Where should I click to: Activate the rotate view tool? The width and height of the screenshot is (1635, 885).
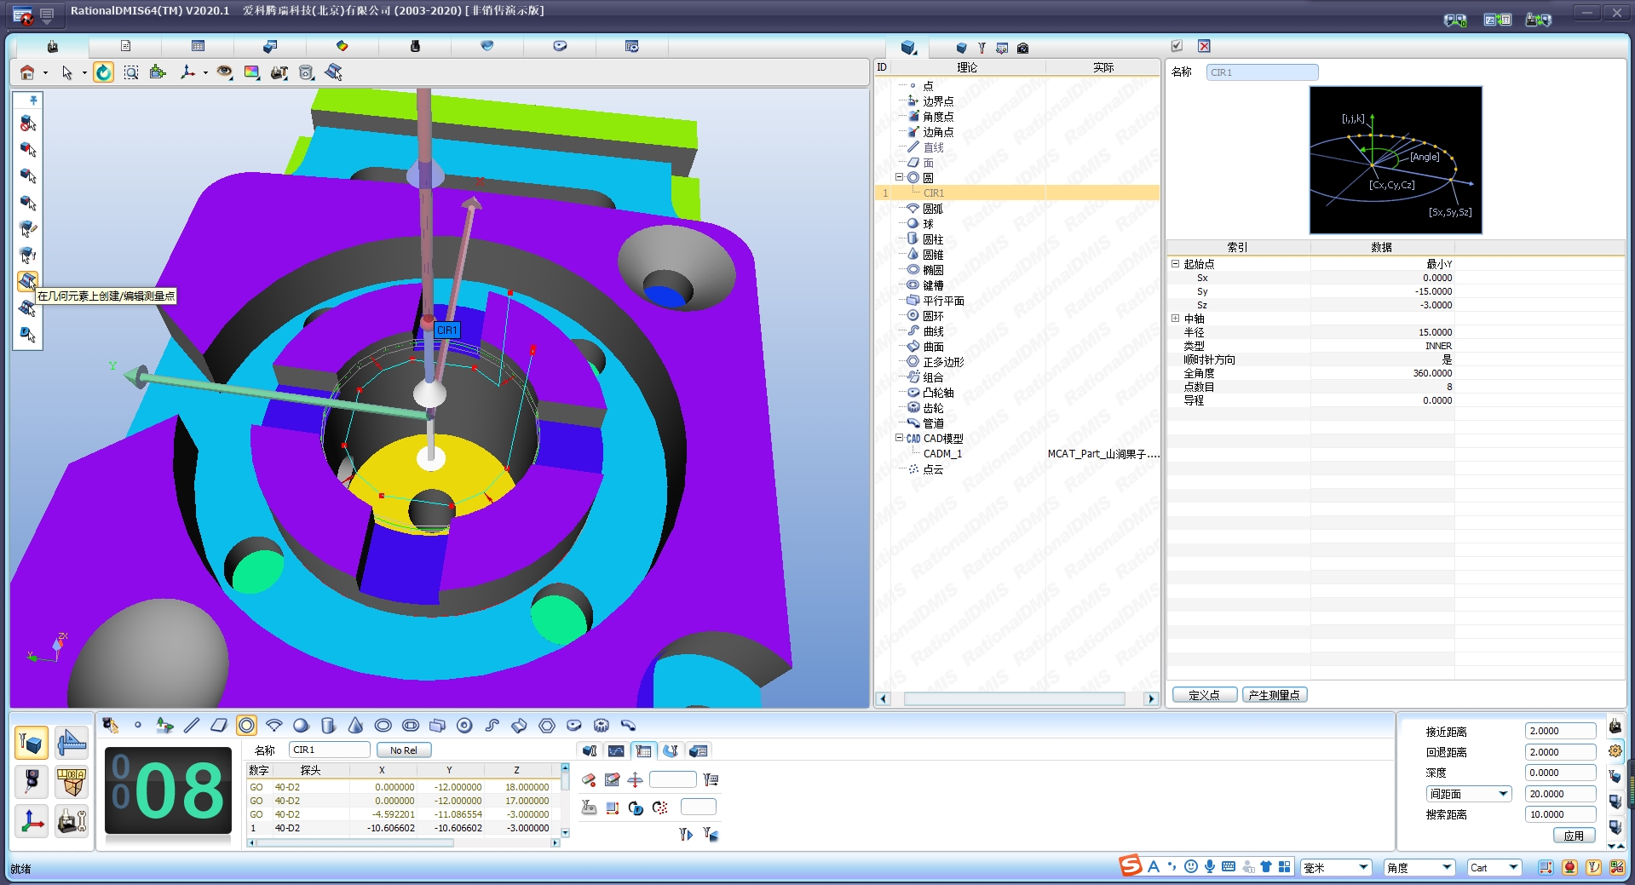(103, 72)
